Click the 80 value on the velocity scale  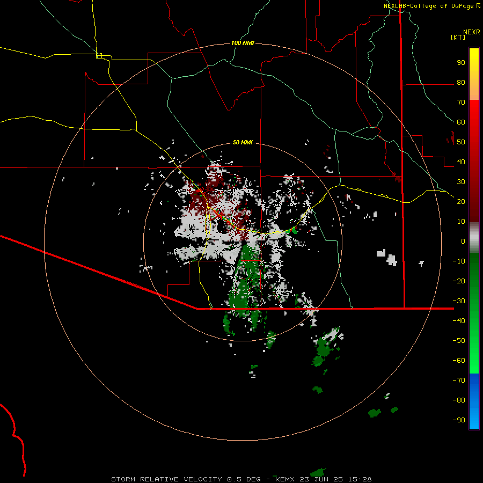461,83
